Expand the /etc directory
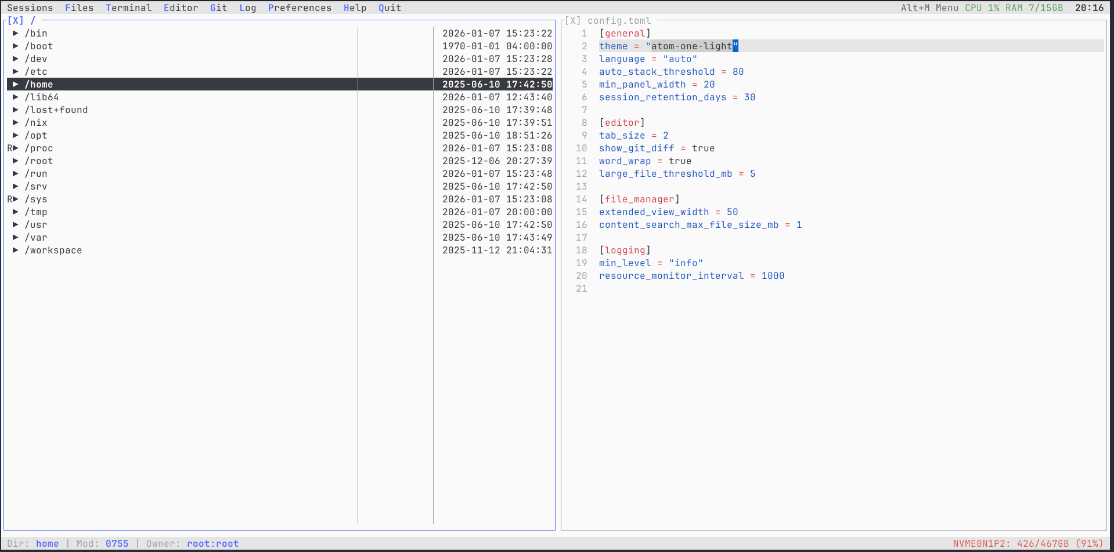Image resolution: width=1114 pixels, height=552 pixels. (15, 71)
